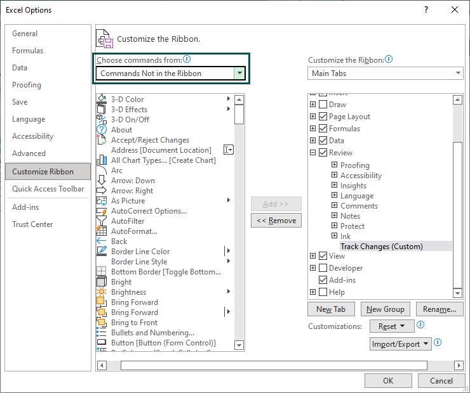Enable the Developer tab checkbox
The height and width of the screenshot is (393, 470).
point(323,267)
